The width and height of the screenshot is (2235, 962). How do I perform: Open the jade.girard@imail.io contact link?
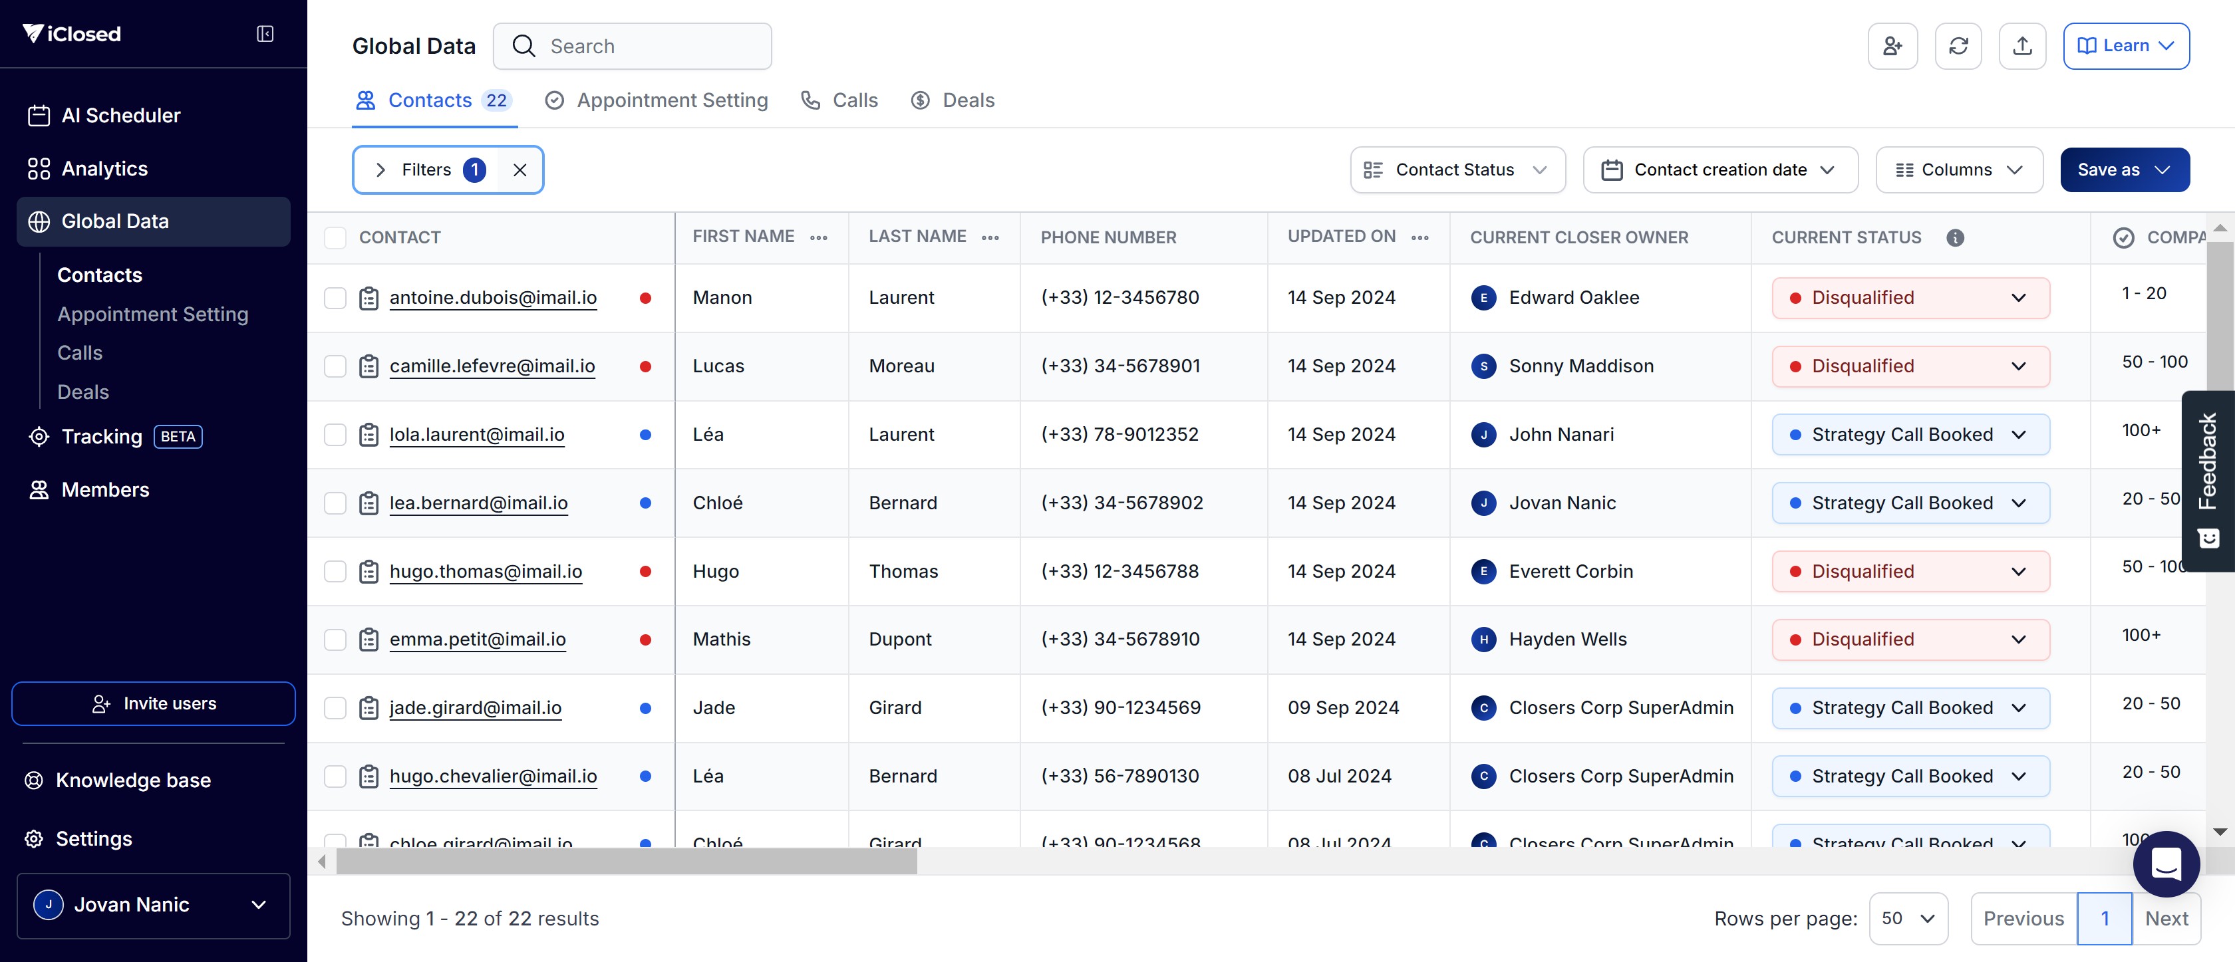coord(476,708)
